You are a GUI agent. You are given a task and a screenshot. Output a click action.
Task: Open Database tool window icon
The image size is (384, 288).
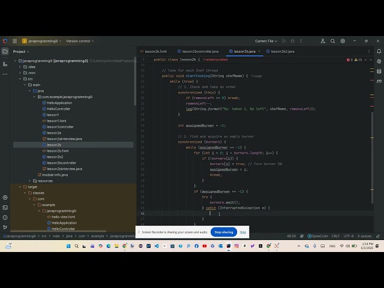coord(379,71)
